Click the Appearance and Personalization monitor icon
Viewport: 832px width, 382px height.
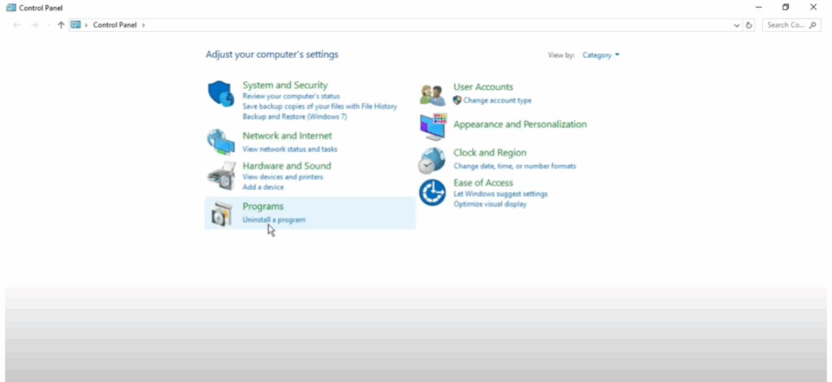[432, 126]
